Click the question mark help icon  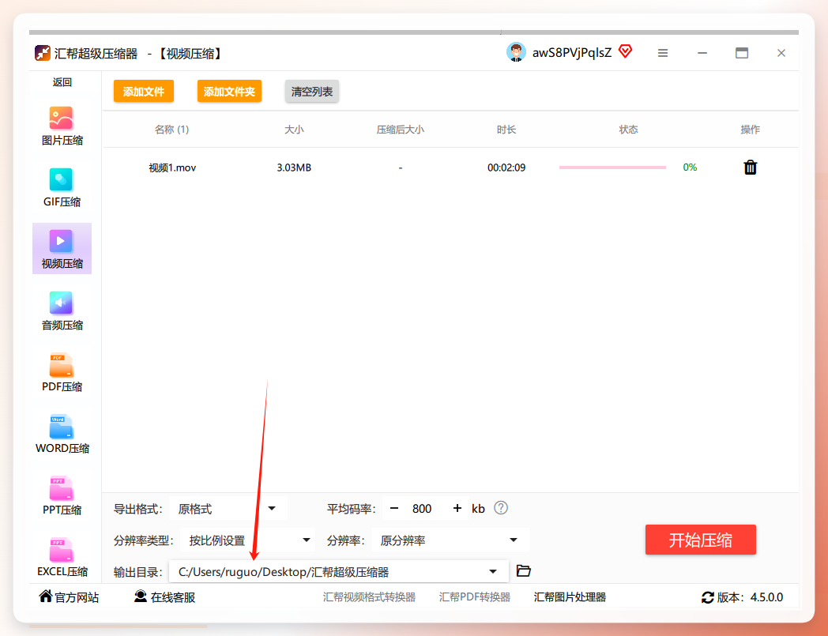501,508
